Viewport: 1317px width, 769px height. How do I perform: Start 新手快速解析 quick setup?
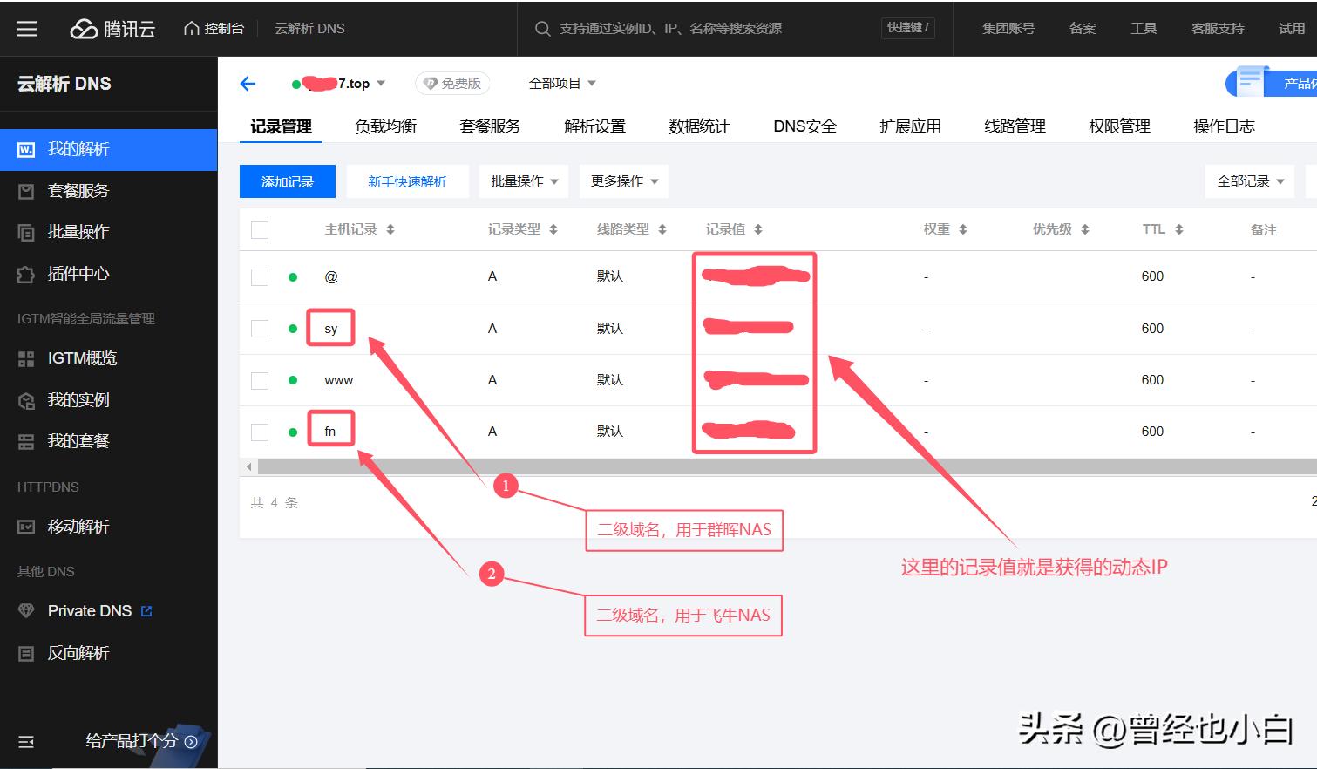(x=407, y=180)
